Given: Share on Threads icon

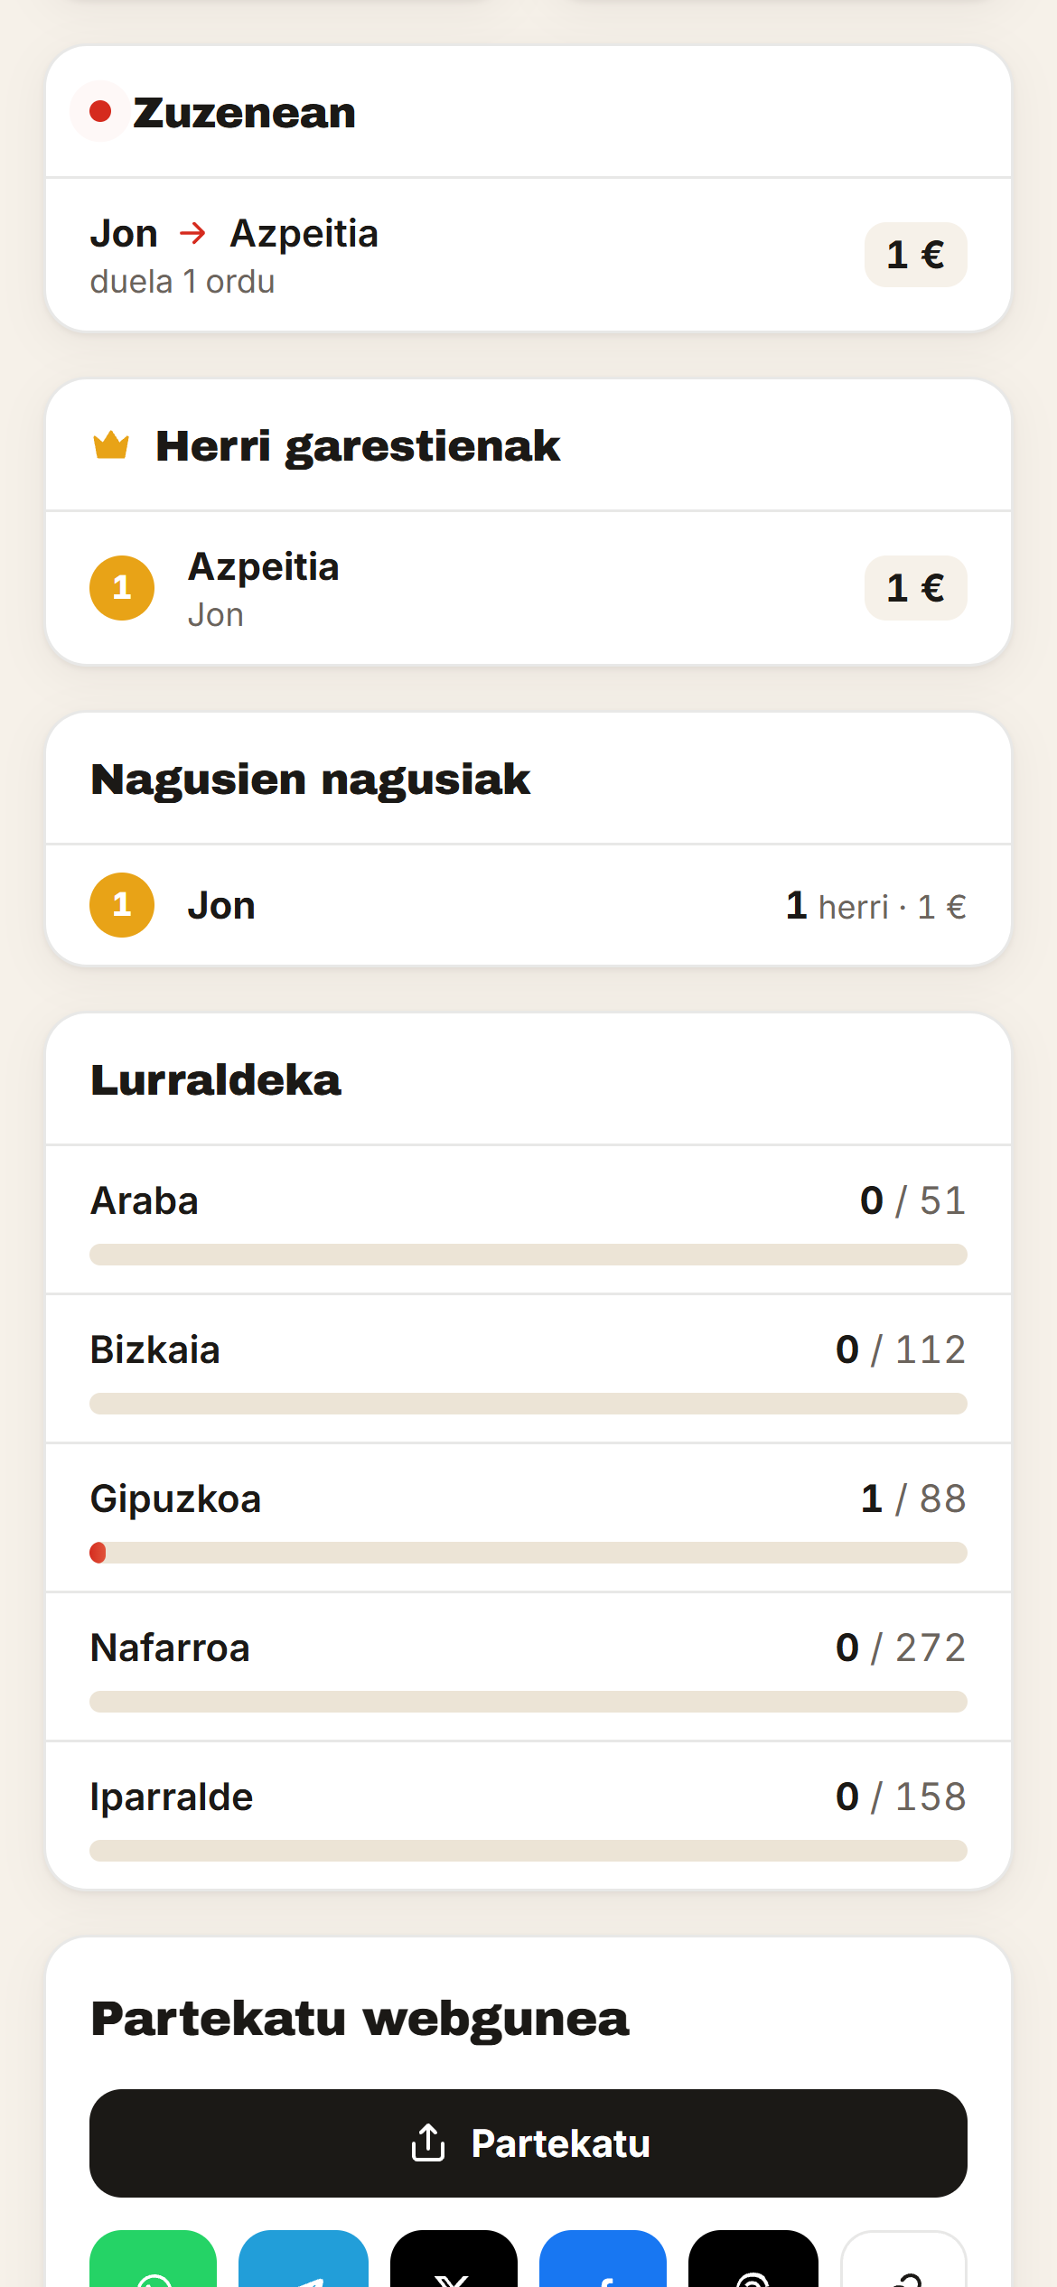Looking at the screenshot, I should click(x=753, y=2258).
